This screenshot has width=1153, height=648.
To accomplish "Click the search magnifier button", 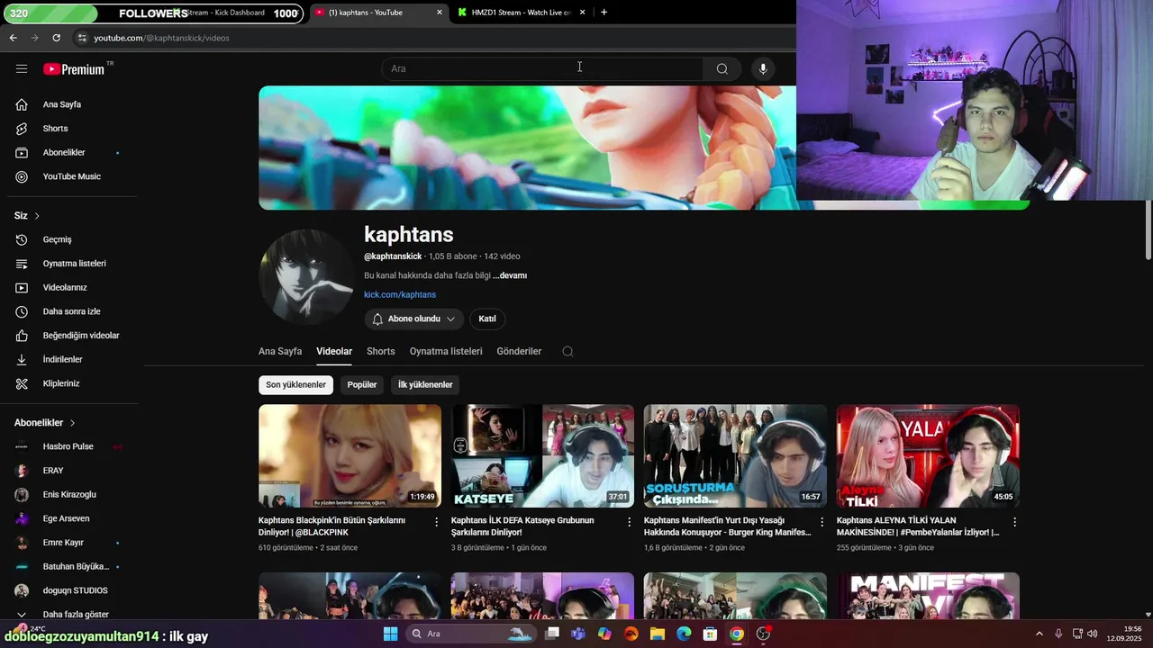I will point(722,68).
